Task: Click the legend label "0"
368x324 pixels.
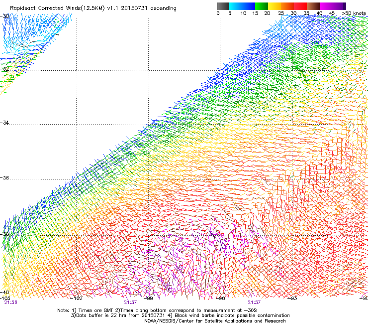Action: [218, 13]
